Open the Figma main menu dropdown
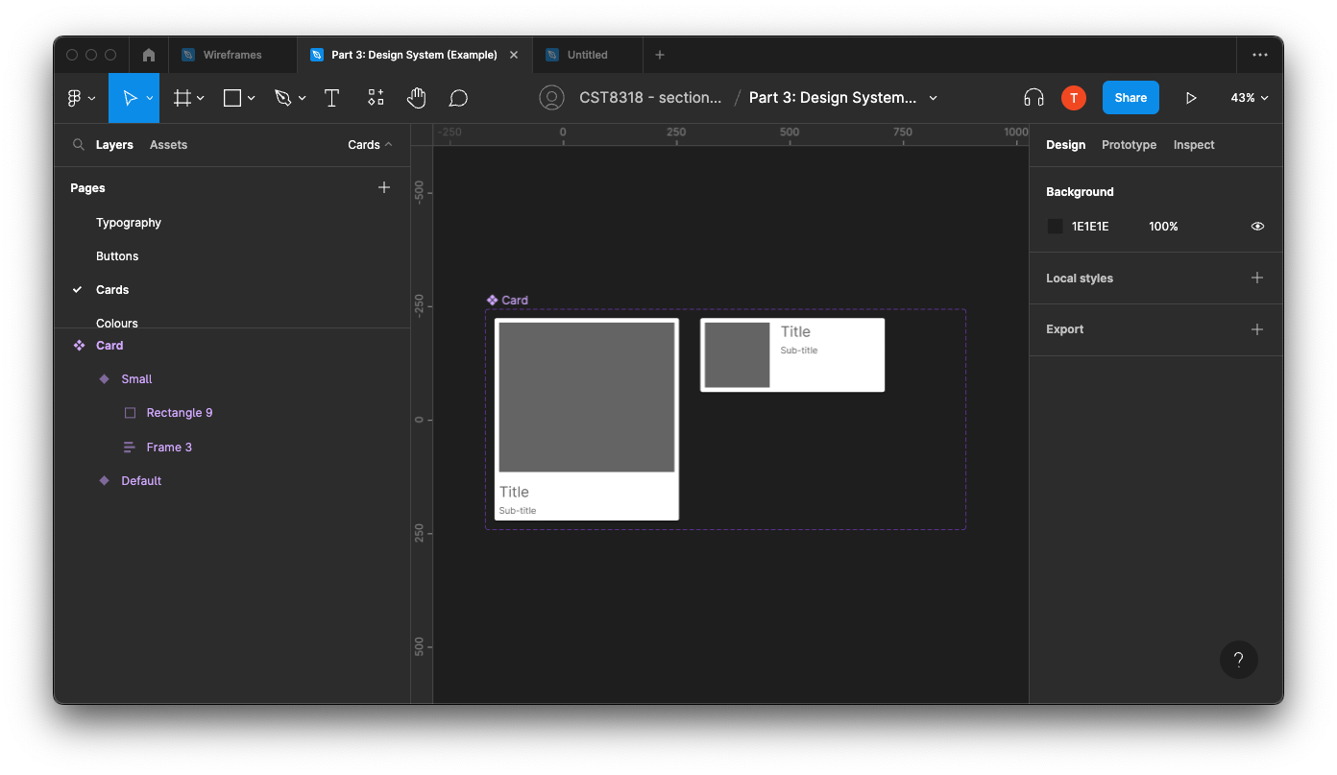The width and height of the screenshot is (1337, 775). coord(81,98)
